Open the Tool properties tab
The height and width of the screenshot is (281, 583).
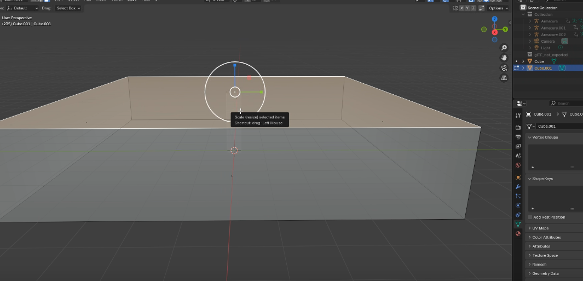[x=518, y=115]
